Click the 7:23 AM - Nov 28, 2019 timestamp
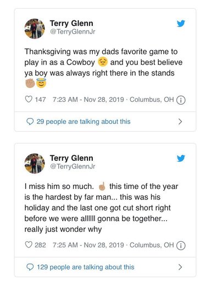The height and width of the screenshot is (282, 211). click(x=88, y=100)
